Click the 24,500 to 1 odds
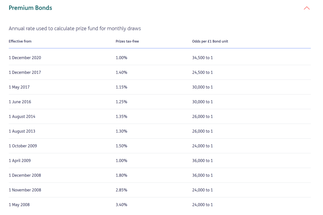 tap(202, 73)
